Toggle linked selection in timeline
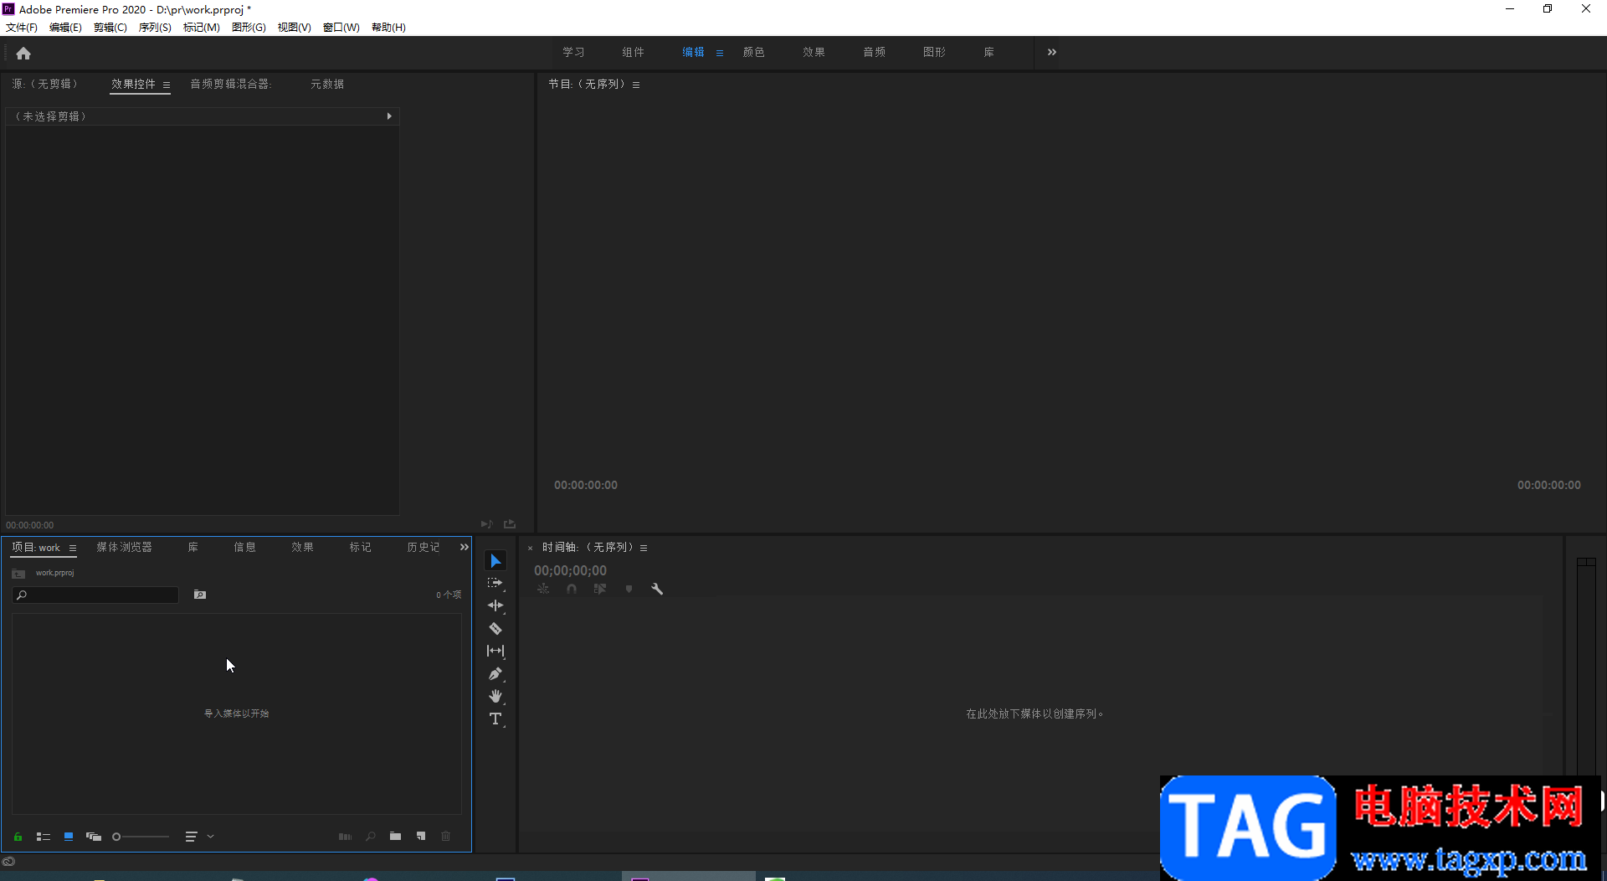1607x881 pixels. coord(600,589)
